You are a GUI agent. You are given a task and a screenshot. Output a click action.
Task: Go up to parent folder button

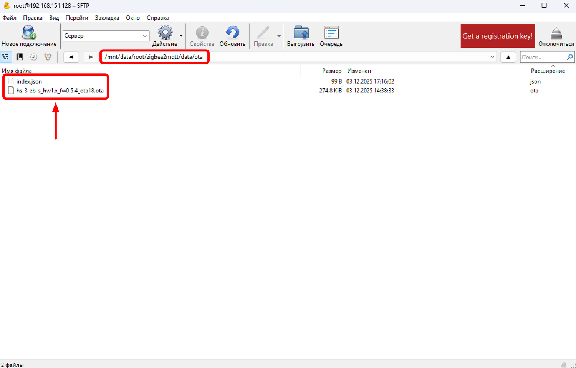pos(508,57)
